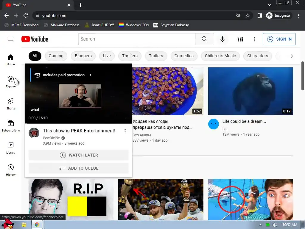305x229 pixels.
Task: Click the video preview progress bar
Action: tap(79, 123)
